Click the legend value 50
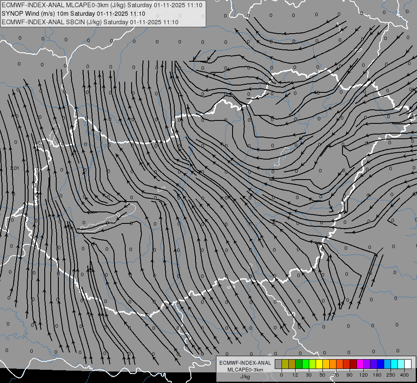 pyautogui.click(x=322, y=375)
